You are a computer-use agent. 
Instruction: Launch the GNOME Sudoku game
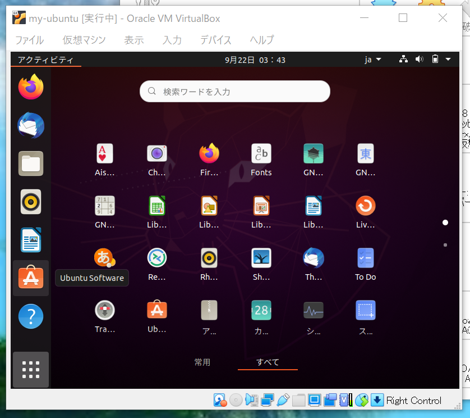(105, 212)
